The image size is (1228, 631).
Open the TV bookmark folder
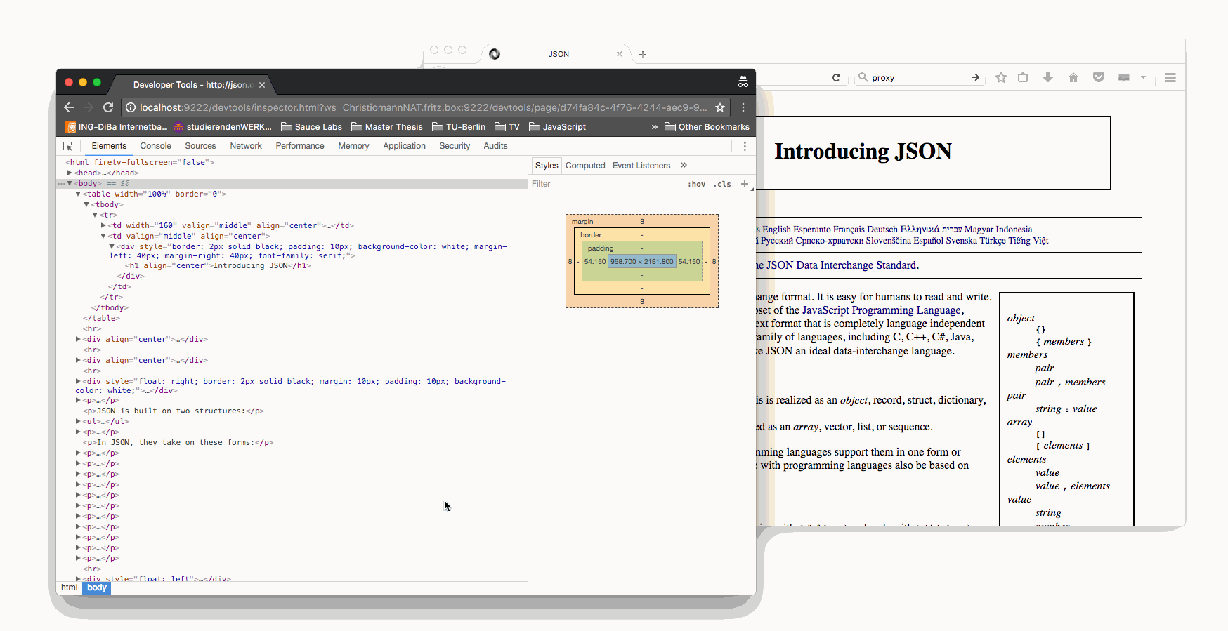(507, 127)
